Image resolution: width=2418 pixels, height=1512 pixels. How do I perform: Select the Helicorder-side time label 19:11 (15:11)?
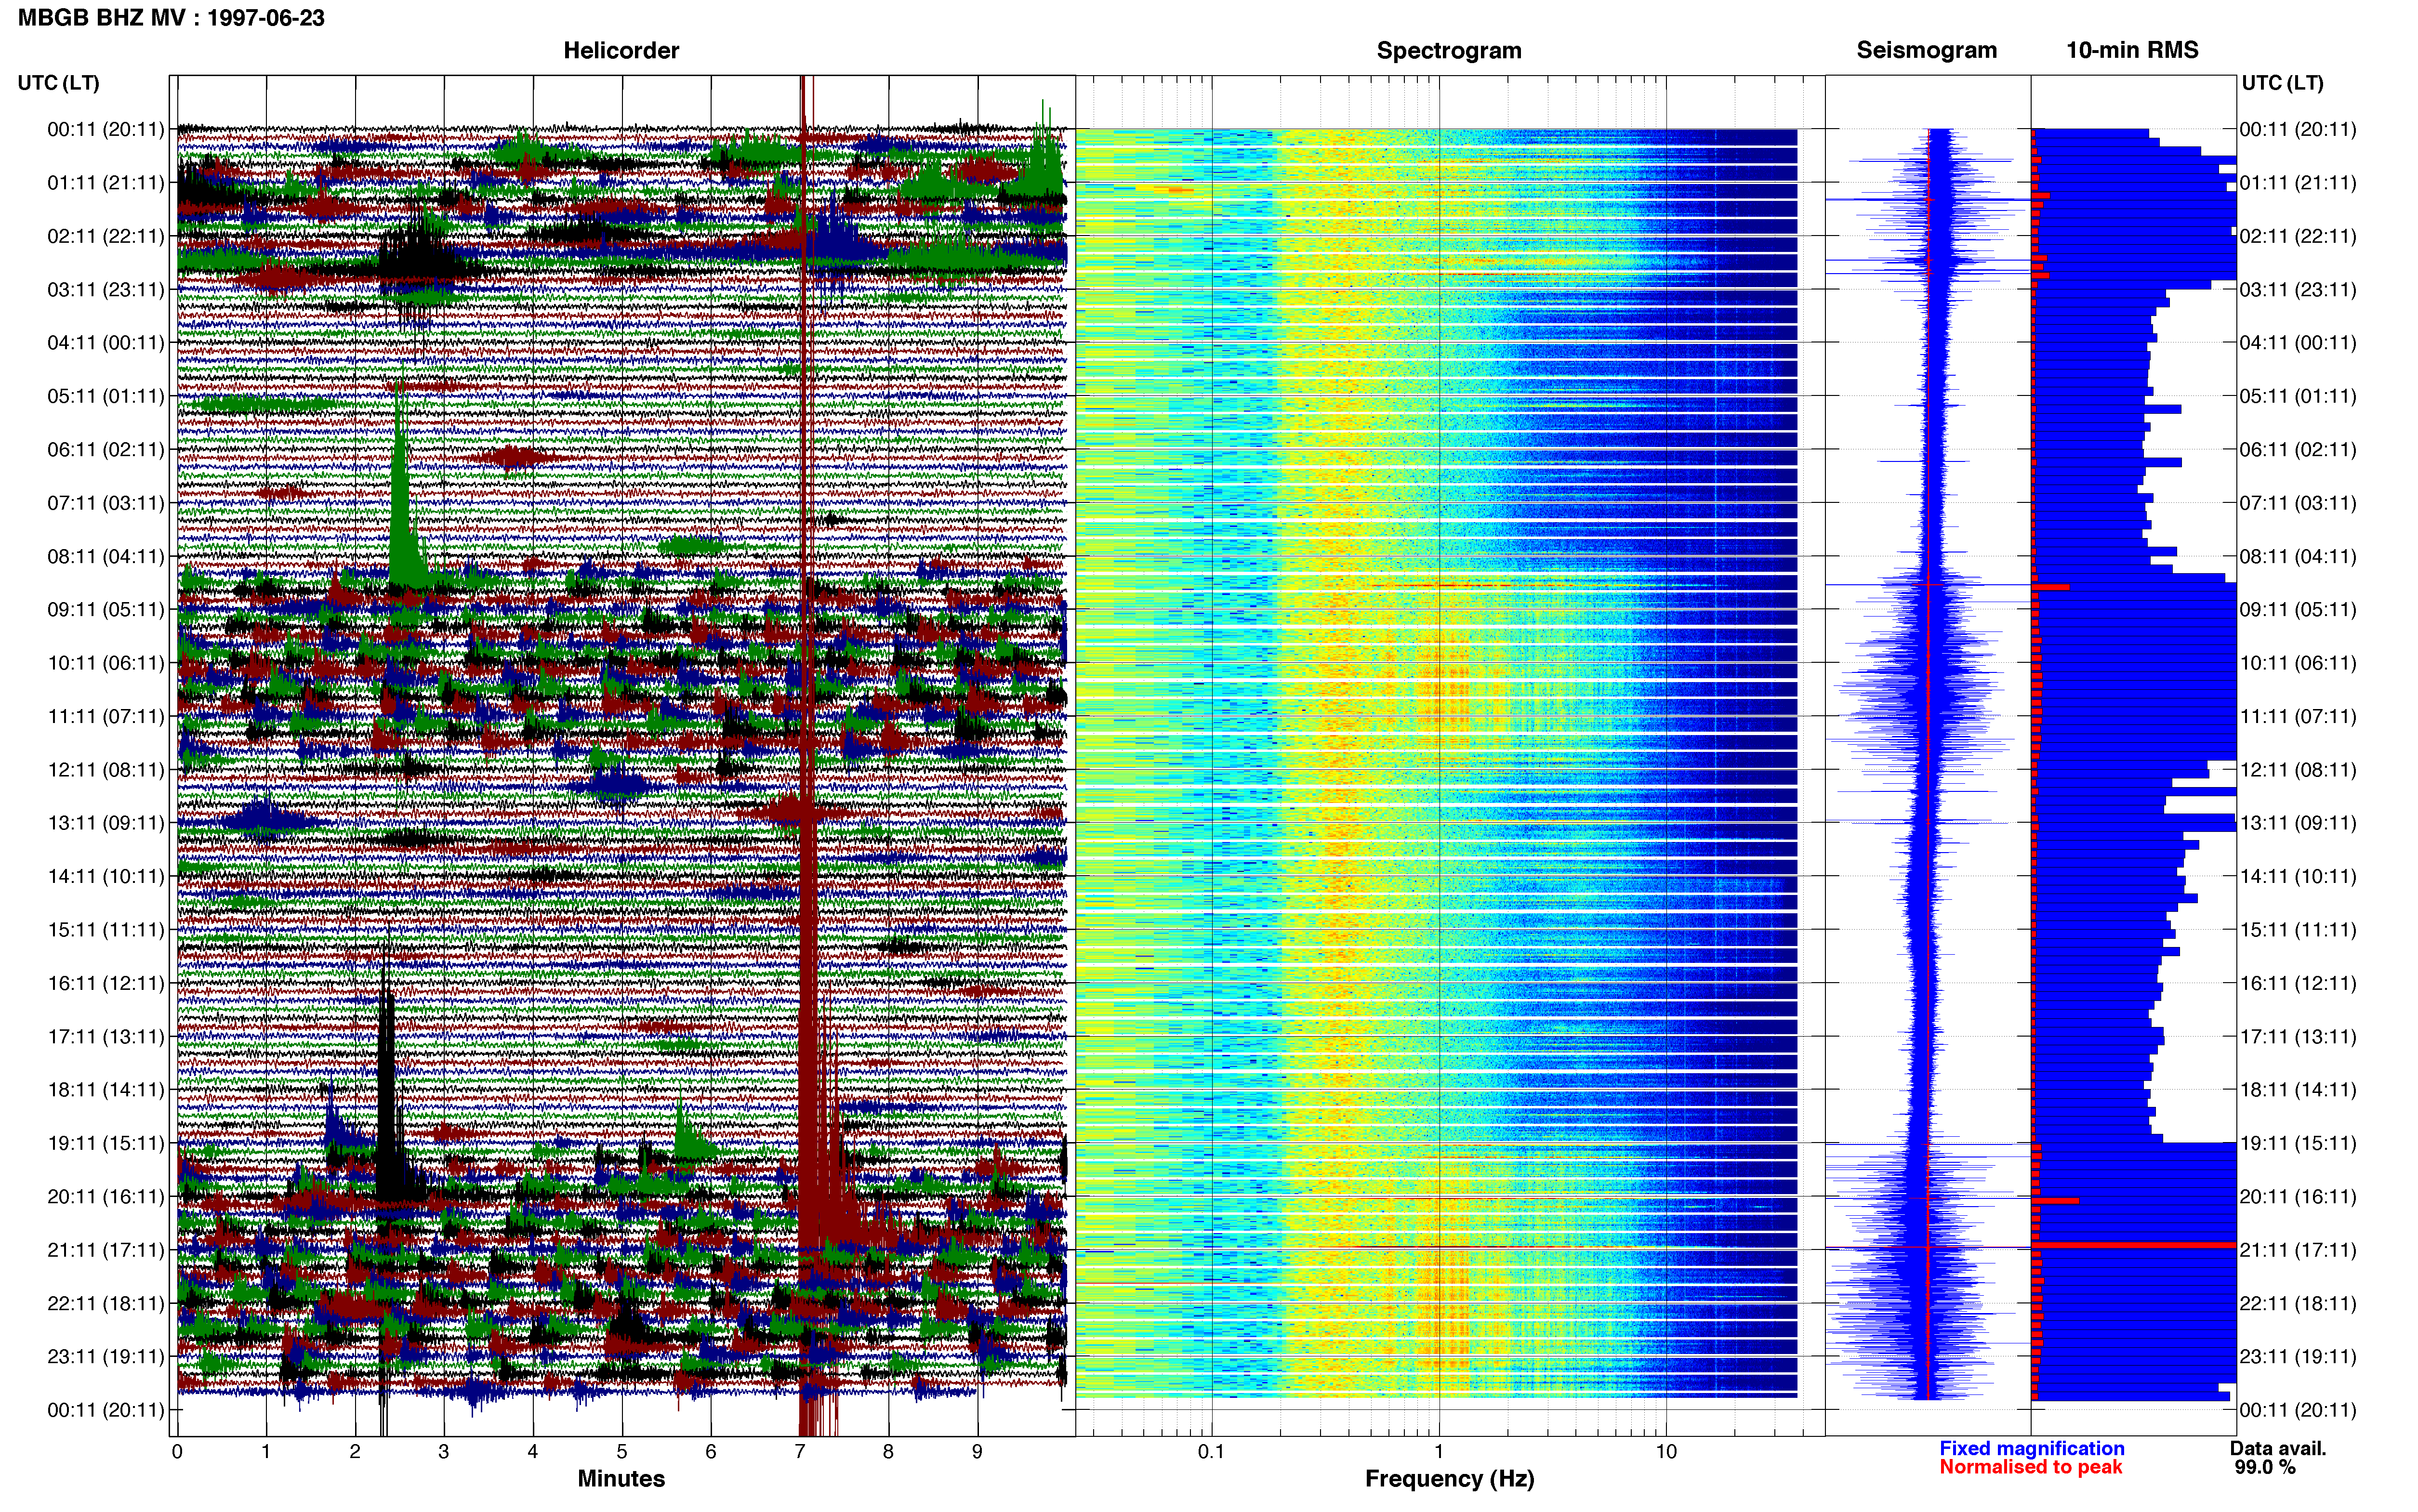tap(105, 1143)
